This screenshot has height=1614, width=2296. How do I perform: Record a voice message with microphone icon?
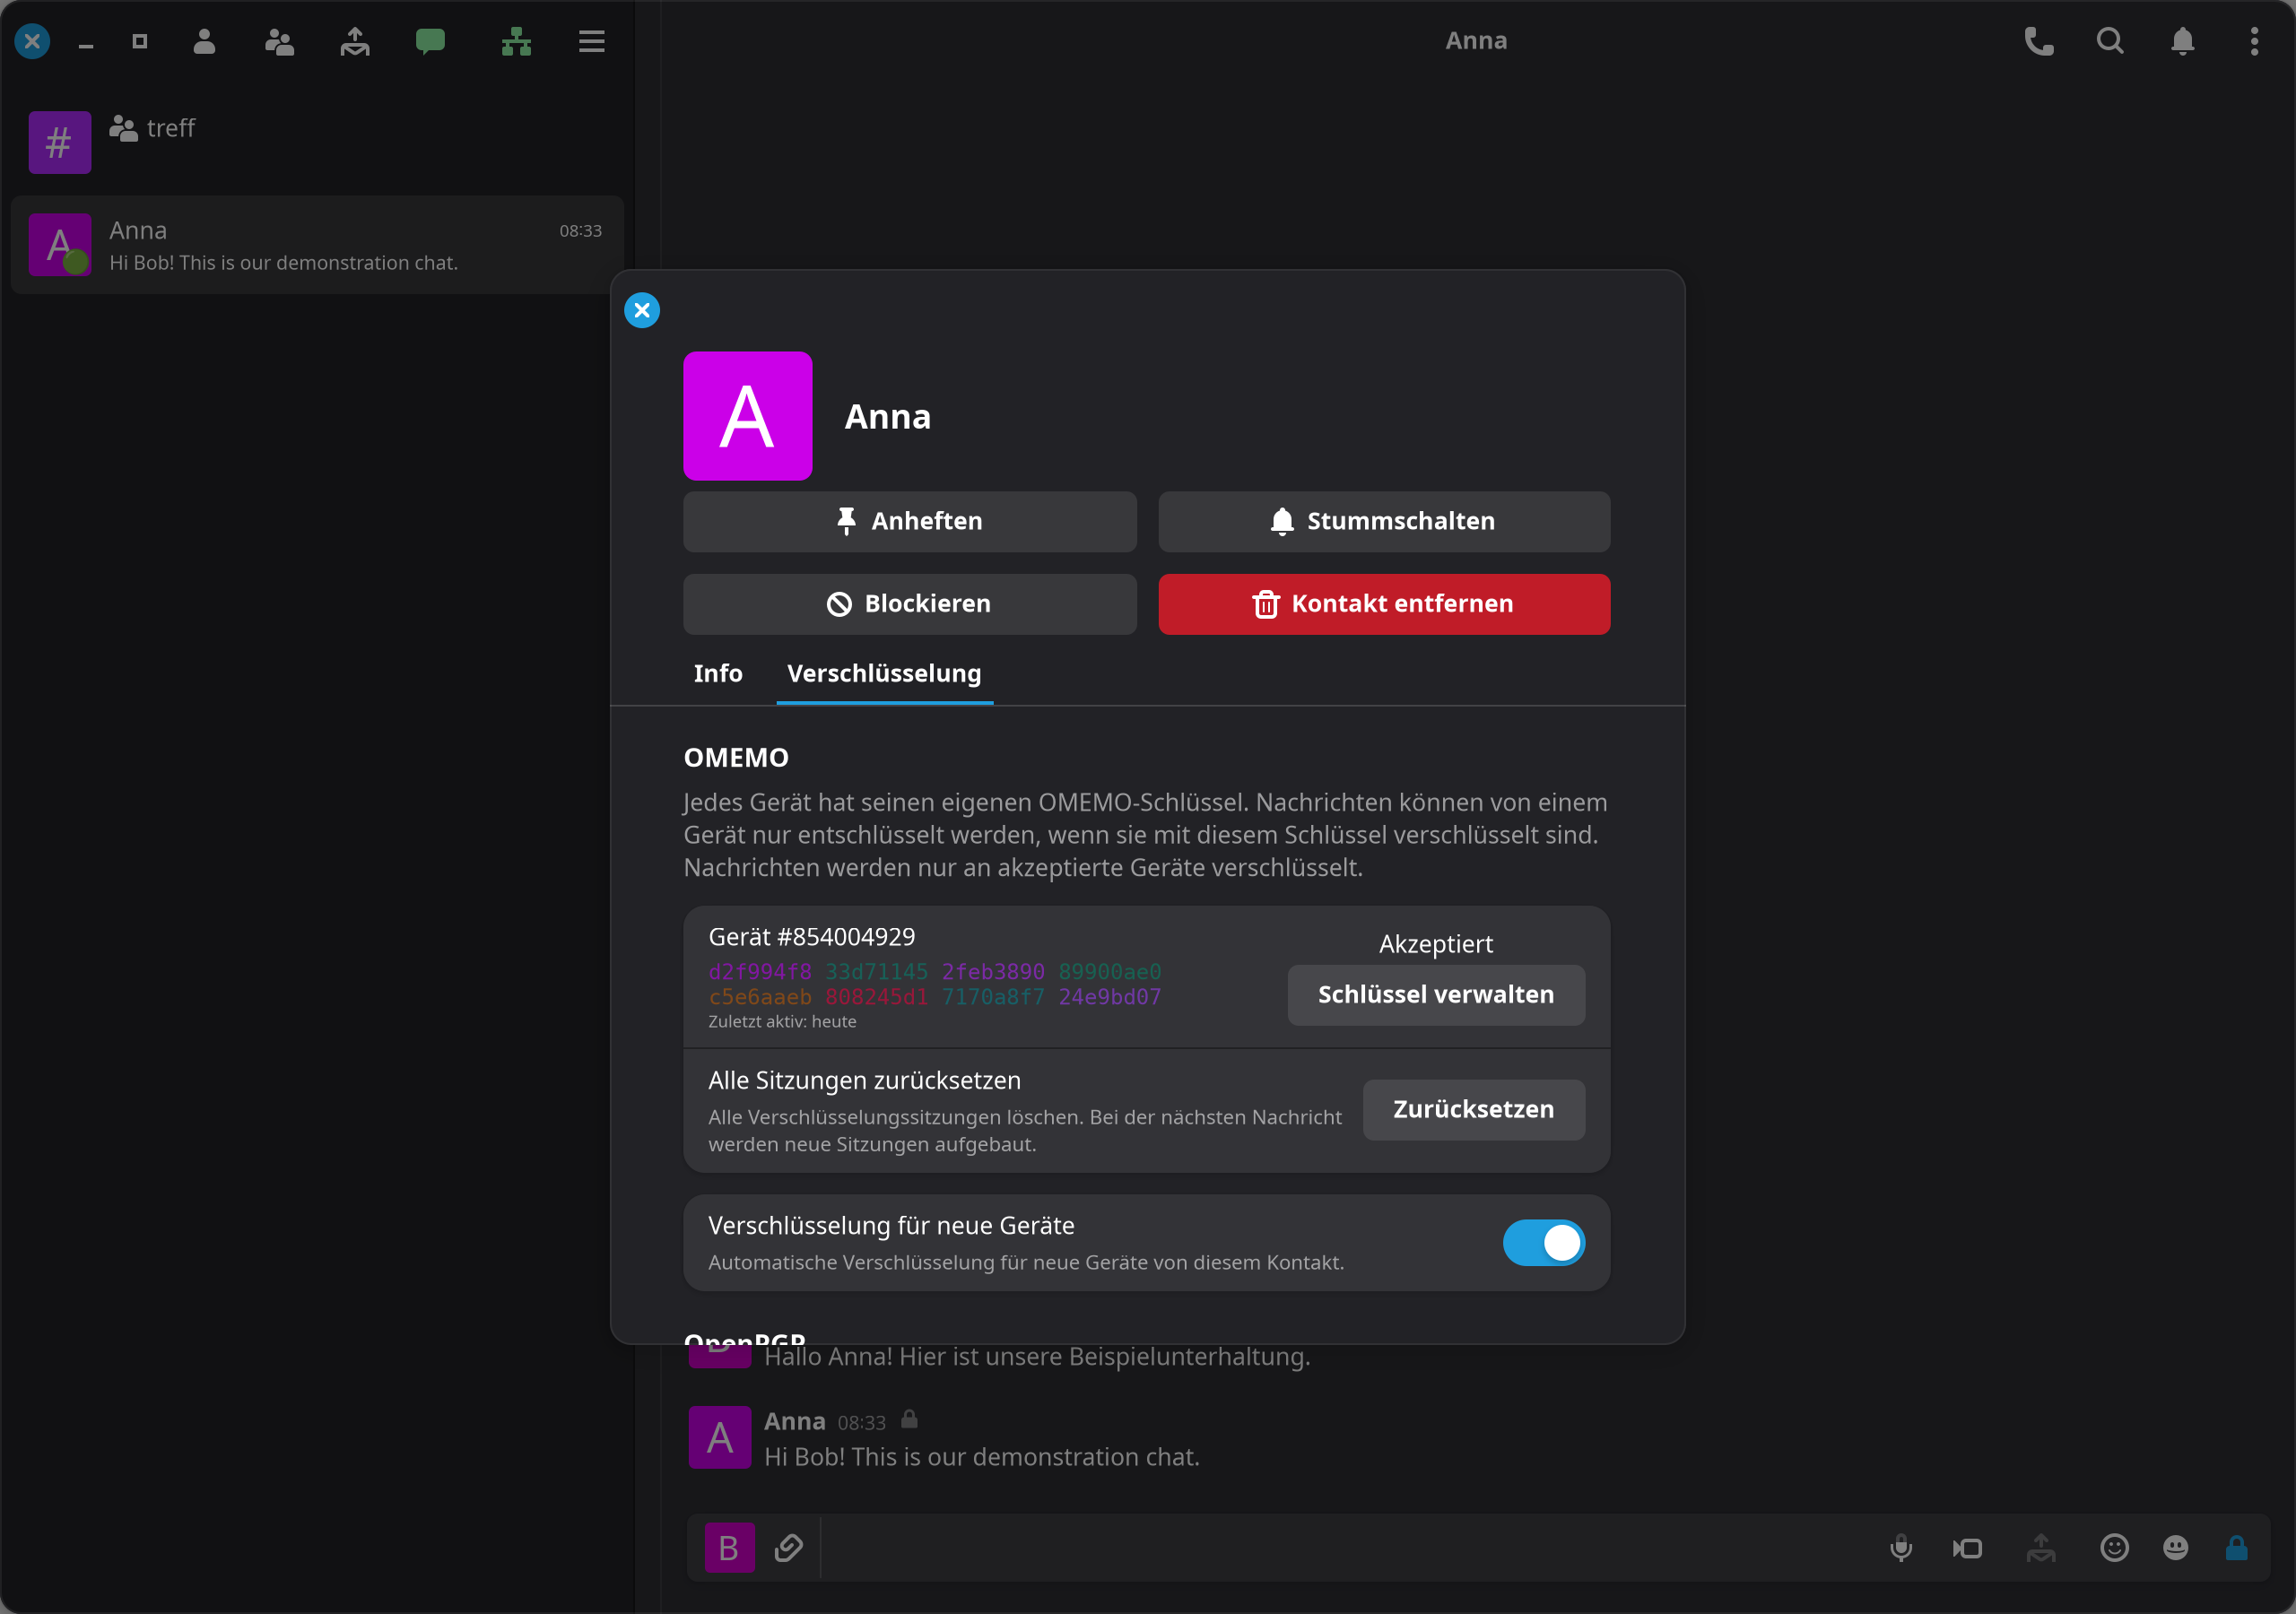pos(1901,1548)
